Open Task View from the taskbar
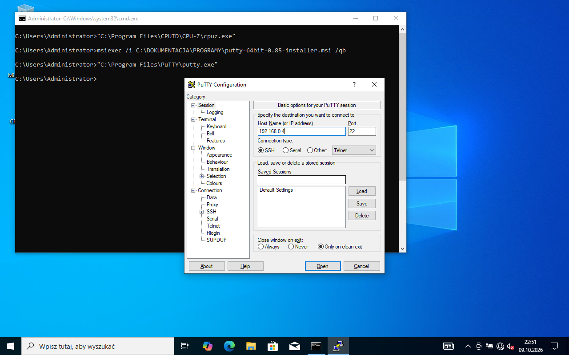Screen dimensions: 569x355 tap(185, 346)
